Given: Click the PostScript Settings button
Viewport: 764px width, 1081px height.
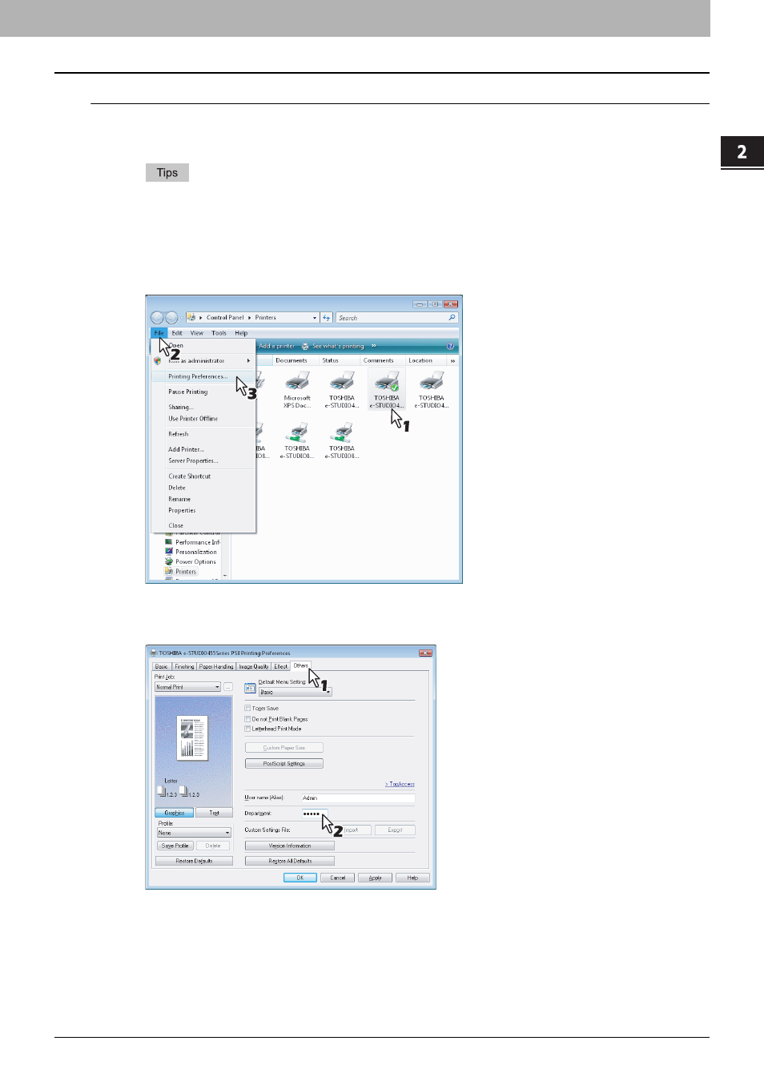Looking at the screenshot, I should [x=284, y=764].
